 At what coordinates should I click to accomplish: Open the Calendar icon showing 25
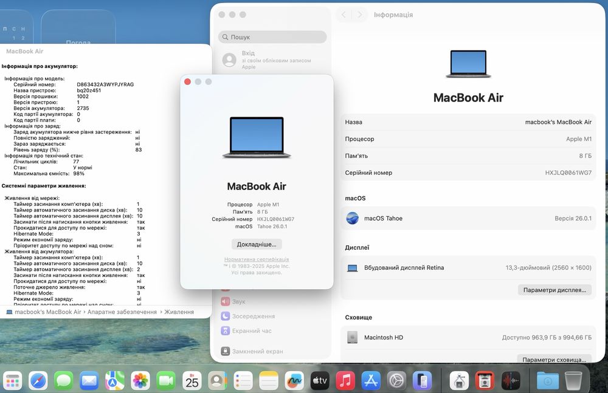pos(192,381)
